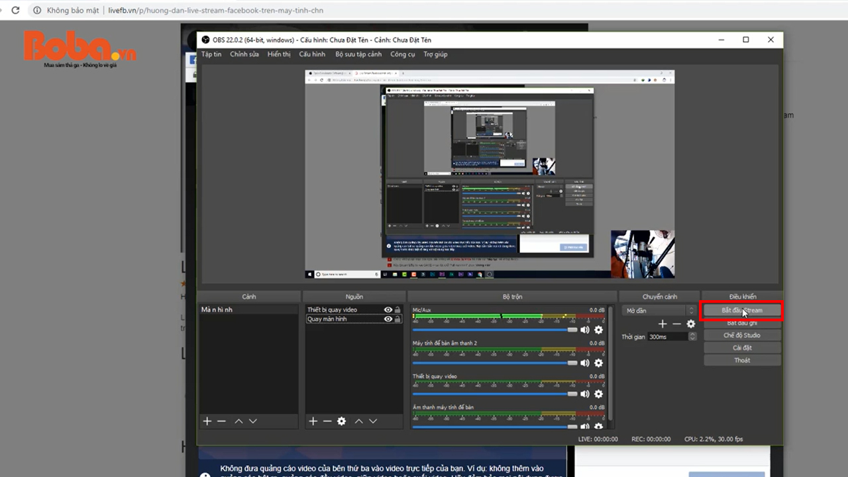Add a new source in Nguồn panel
This screenshot has width=848, height=477.
[313, 421]
